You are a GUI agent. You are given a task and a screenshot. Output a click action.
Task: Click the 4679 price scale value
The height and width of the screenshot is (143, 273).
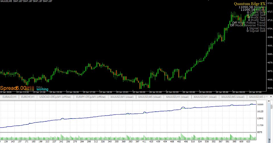coord(270,63)
